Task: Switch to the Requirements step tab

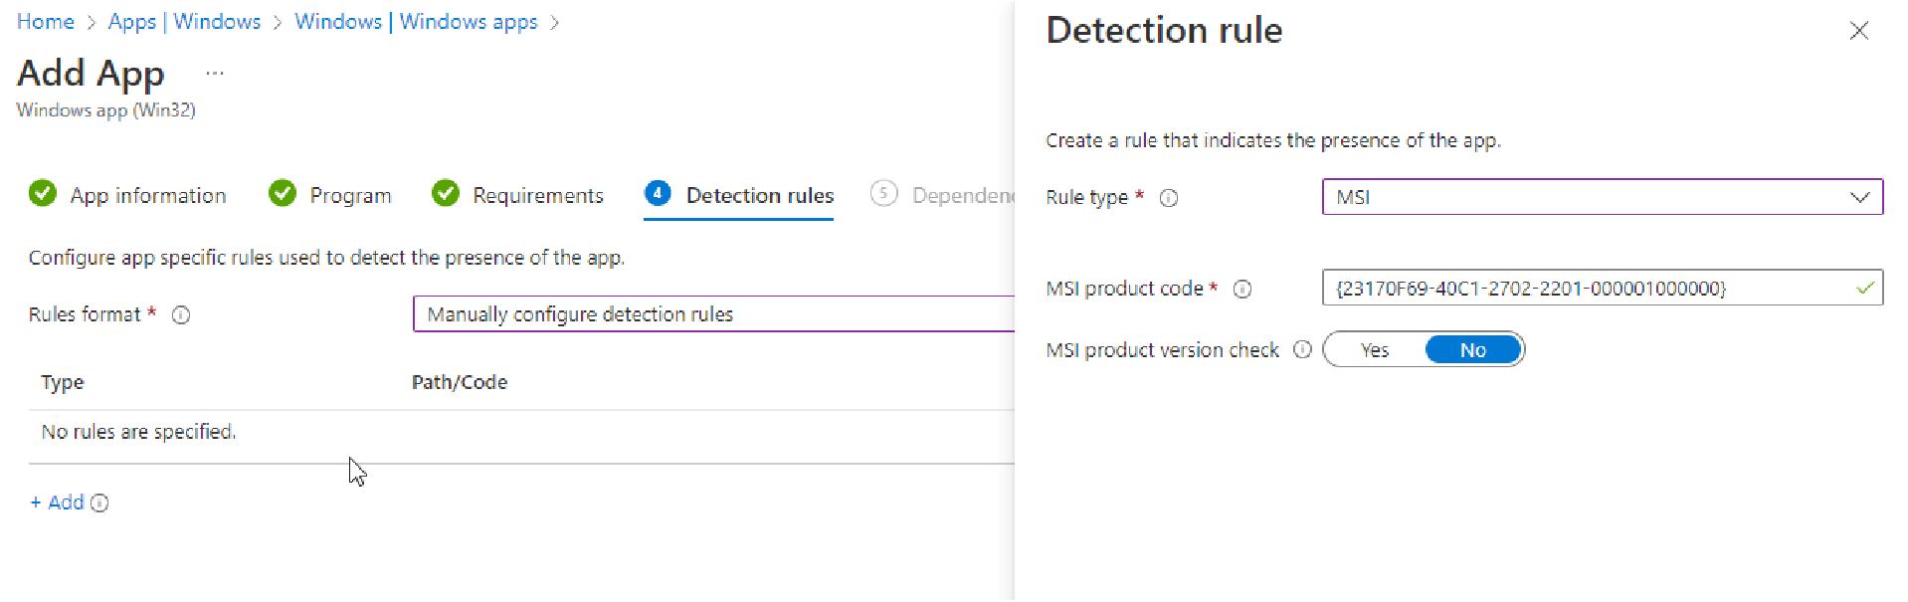Action: [x=537, y=196]
